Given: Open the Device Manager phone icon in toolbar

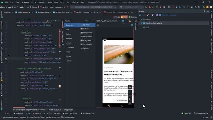Looking at the screenshot, I should point(196,7).
